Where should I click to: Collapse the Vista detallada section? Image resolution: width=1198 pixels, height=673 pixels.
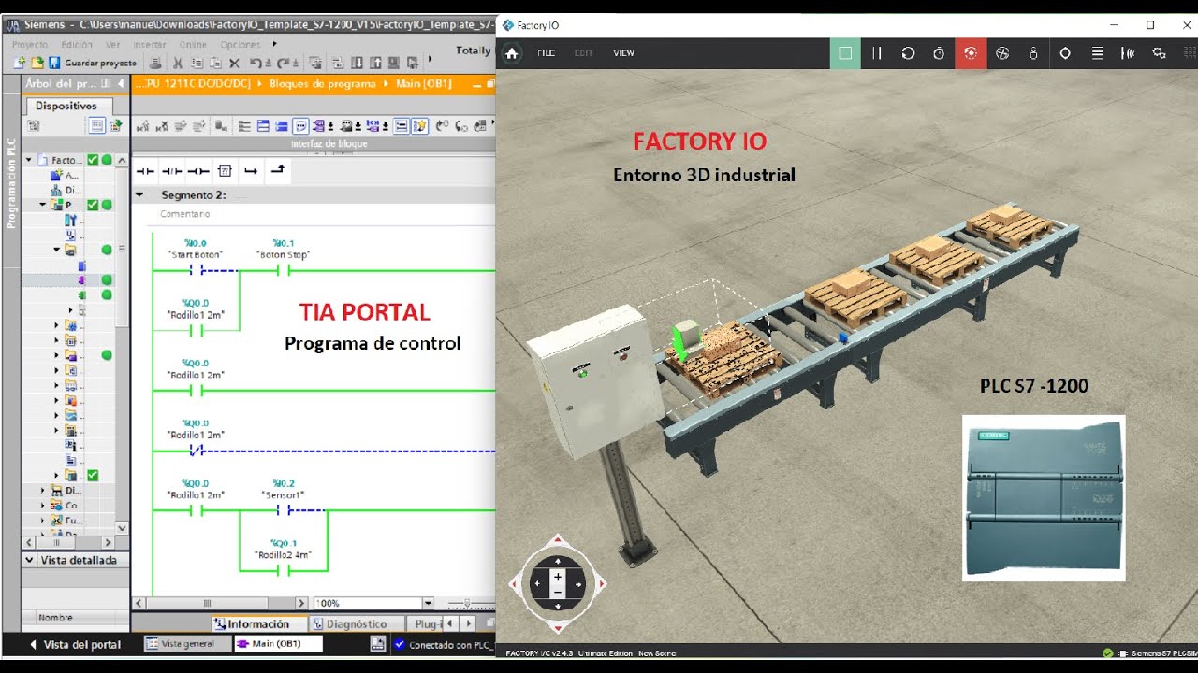click(x=29, y=560)
